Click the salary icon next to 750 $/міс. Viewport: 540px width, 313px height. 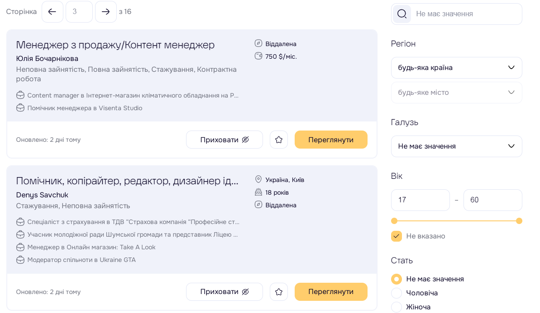click(x=258, y=56)
